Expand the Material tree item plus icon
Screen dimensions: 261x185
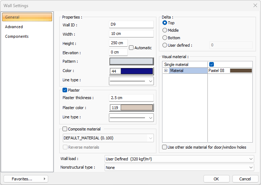tap(166, 71)
